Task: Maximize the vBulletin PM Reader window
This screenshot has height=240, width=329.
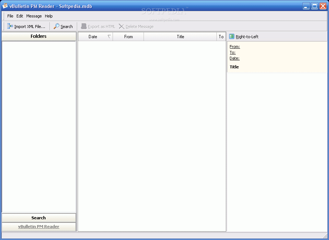Action: coord(314,6)
